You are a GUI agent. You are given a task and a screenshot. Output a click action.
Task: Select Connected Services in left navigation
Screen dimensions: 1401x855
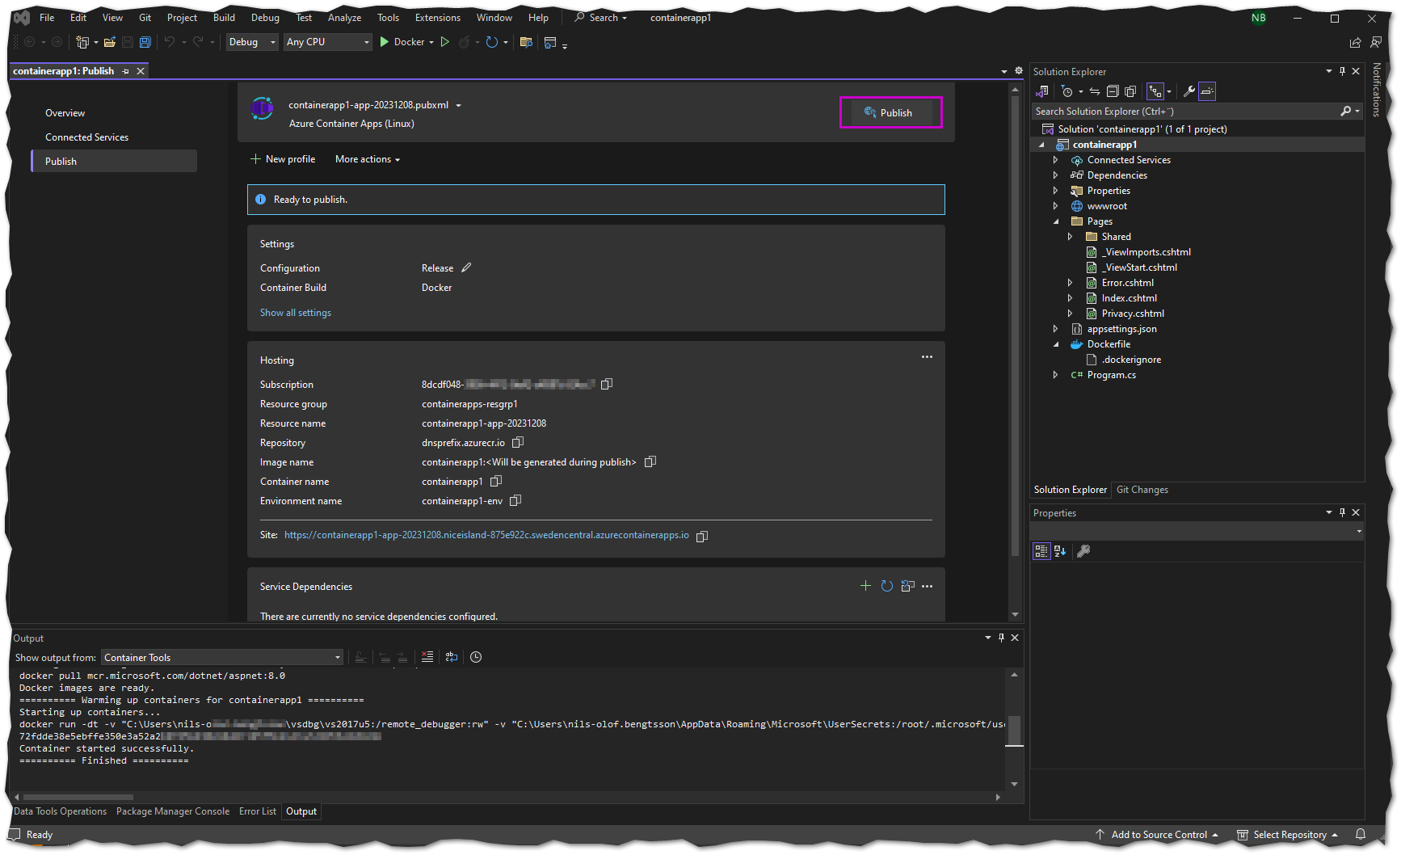point(87,137)
